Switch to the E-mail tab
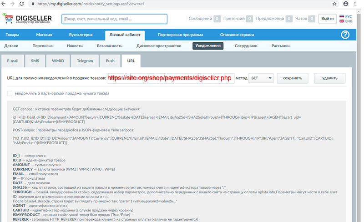This screenshot has height=222, width=364. tap(12, 61)
